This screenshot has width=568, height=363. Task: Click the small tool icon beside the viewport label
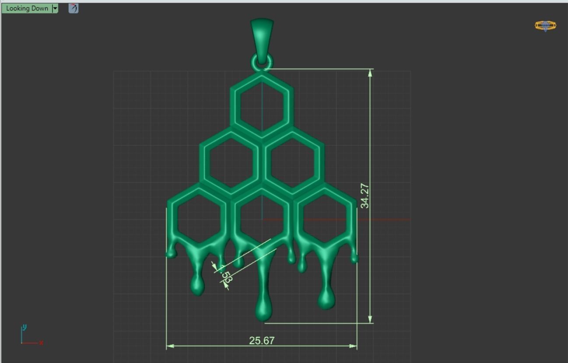74,8
